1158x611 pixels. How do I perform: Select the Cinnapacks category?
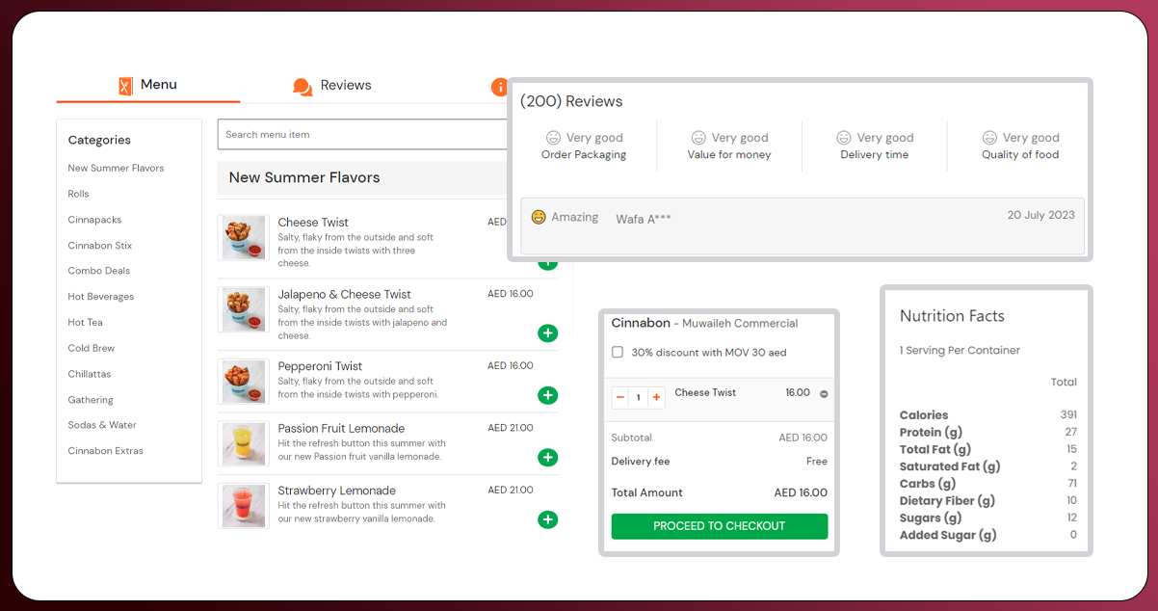point(94,220)
